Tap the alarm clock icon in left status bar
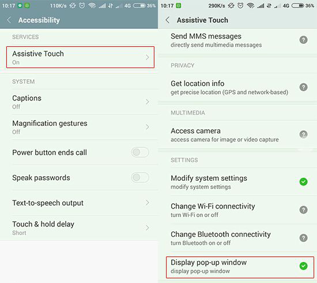Screen dimensions: 317x283 [x=82, y=5]
